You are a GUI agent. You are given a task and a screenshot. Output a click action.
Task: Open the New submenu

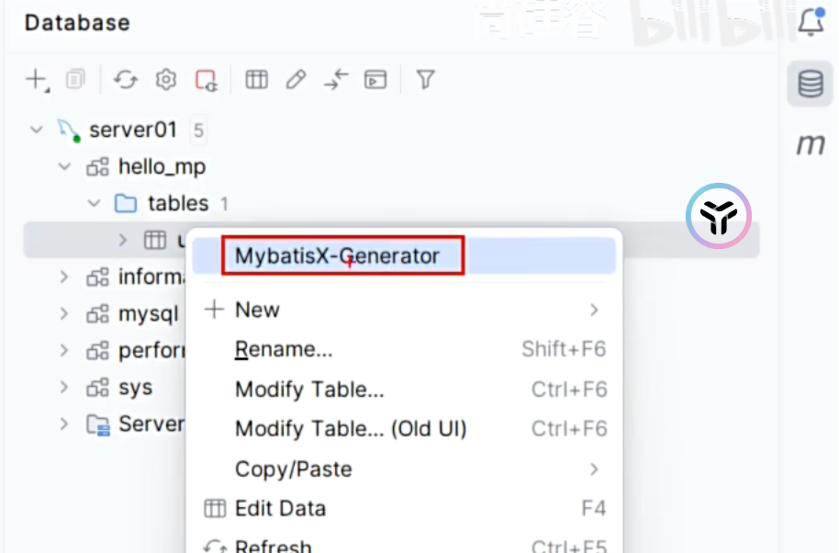click(x=404, y=310)
